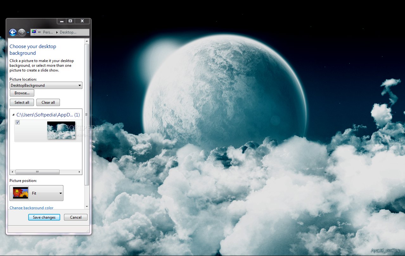Select the moon and clouds wallpaper thumbnail
The width and height of the screenshot is (405, 256).
[61, 130]
